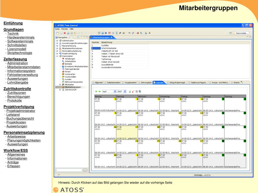Viewport: 258px width, 193px height.
Task: Select the Abteilungen tree item
Action: 70,59
